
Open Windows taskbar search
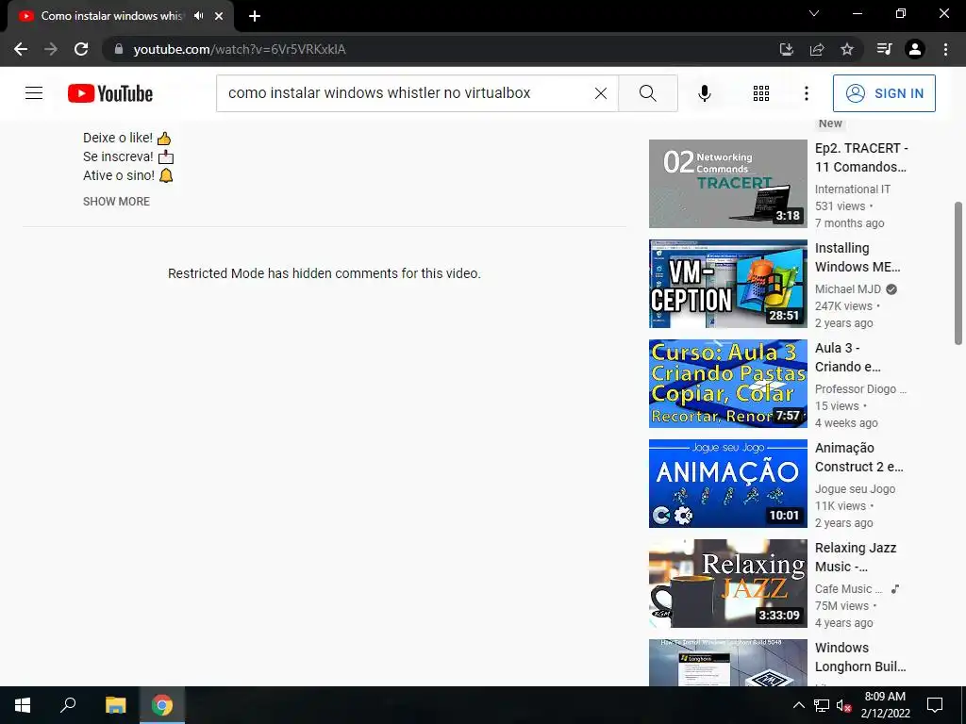coord(68,705)
